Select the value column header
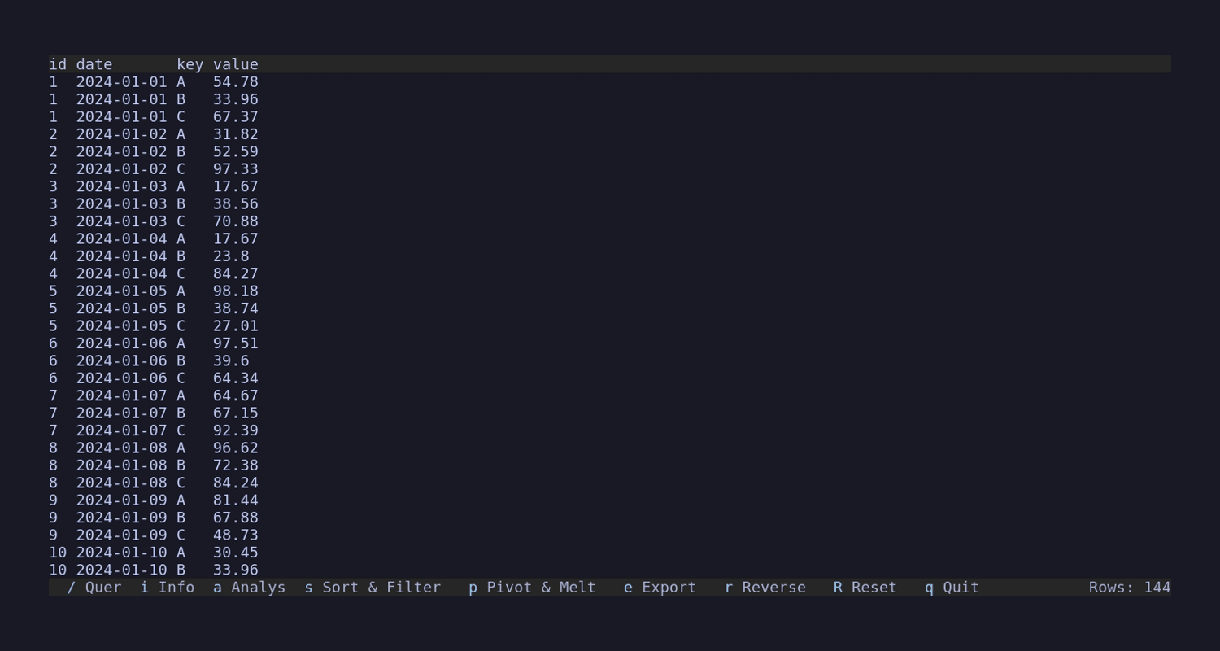This screenshot has height=651, width=1220. click(235, 64)
